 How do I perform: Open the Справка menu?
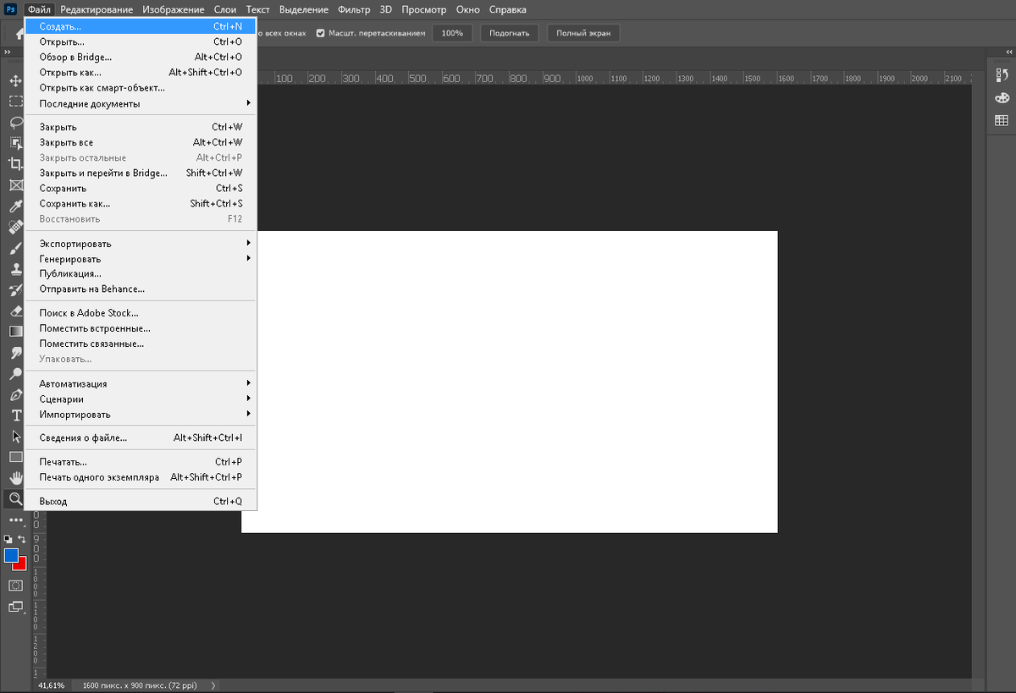(508, 9)
